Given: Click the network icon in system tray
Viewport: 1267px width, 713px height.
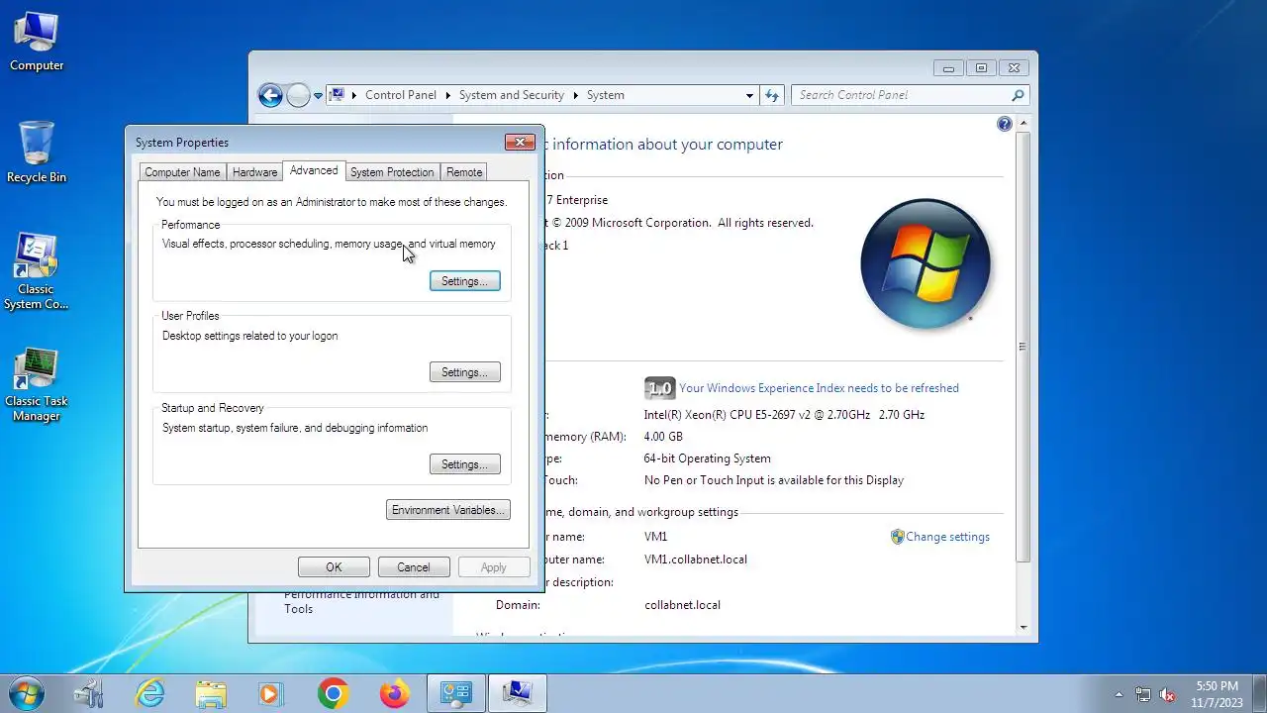Looking at the screenshot, I should click(x=1143, y=694).
